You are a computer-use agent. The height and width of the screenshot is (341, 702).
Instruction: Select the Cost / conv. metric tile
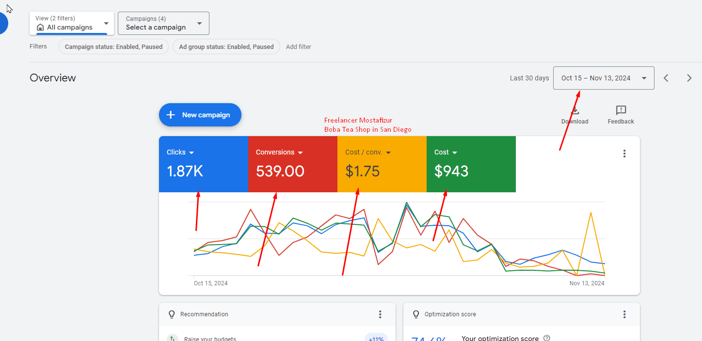pos(382,164)
